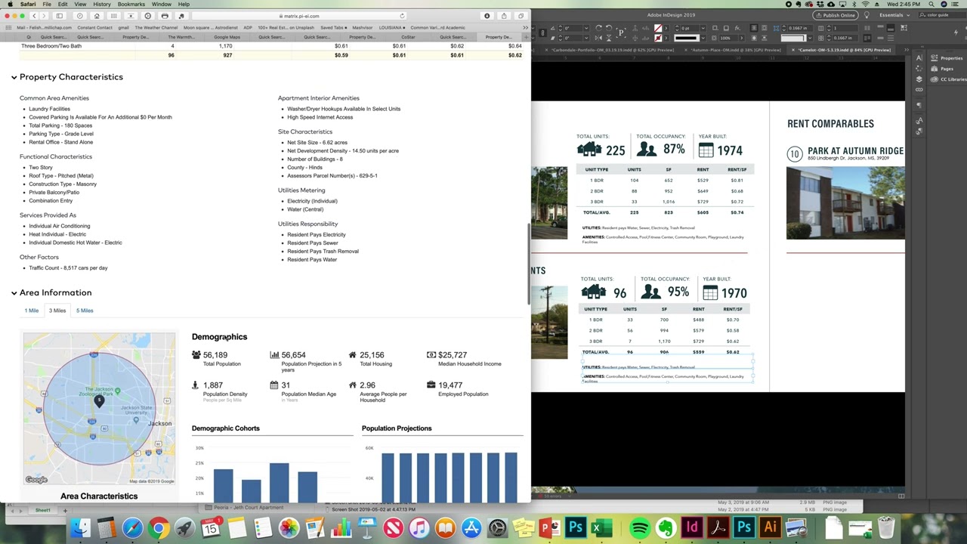The image size is (967, 544).
Task: Open the Safari home page icon
Action: [x=97, y=15]
